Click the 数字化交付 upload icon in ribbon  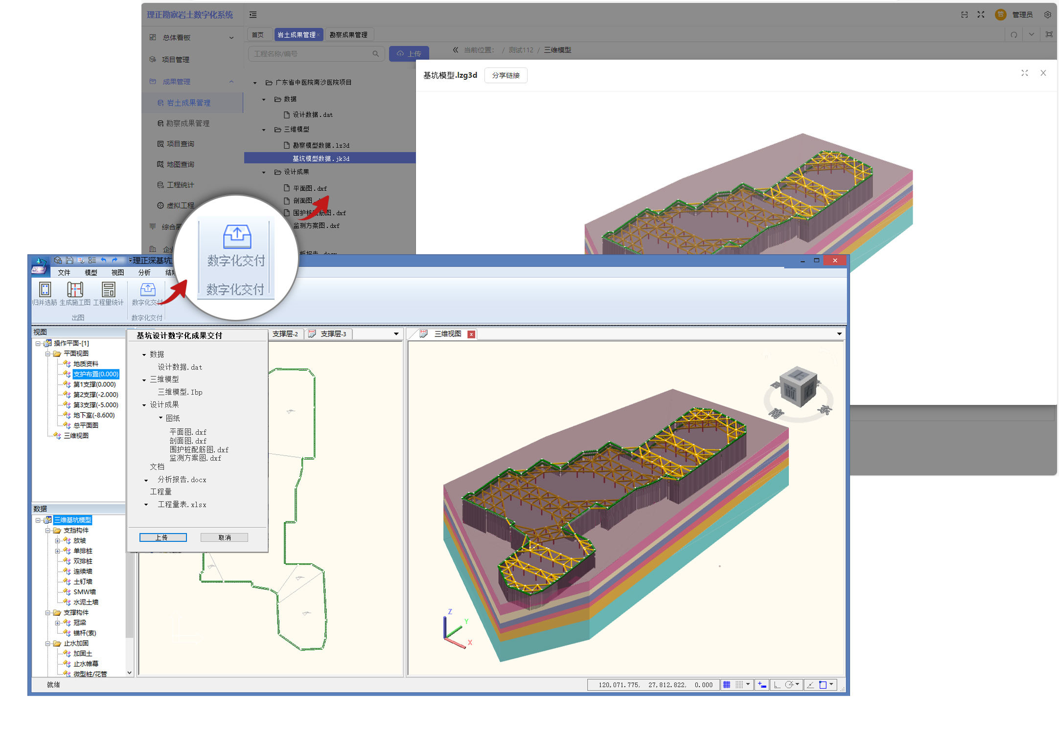[147, 290]
